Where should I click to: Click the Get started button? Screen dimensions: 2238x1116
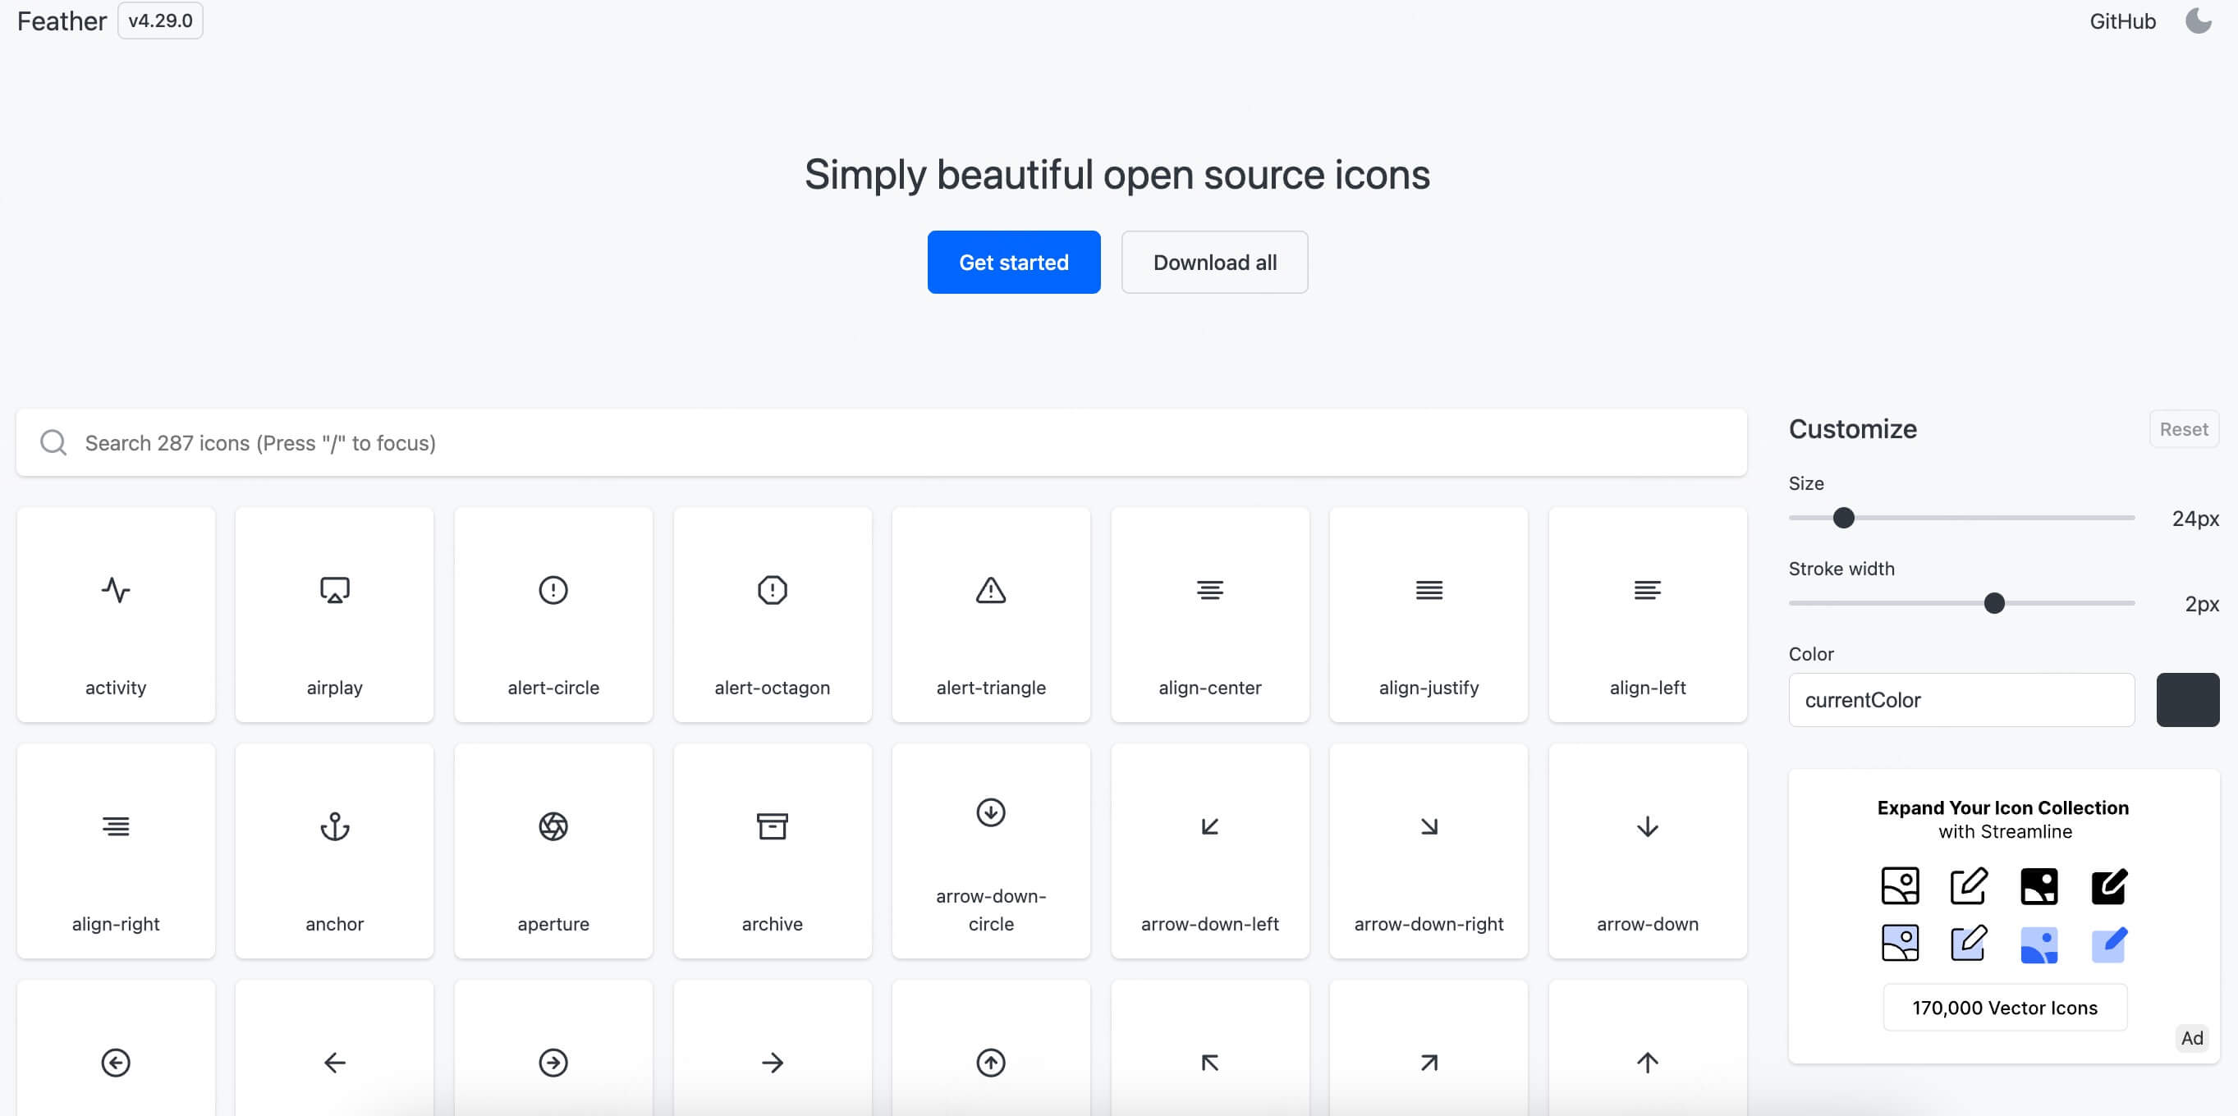pos(1014,263)
